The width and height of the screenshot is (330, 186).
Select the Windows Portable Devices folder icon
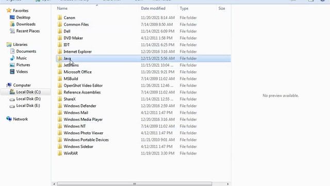[60, 139]
